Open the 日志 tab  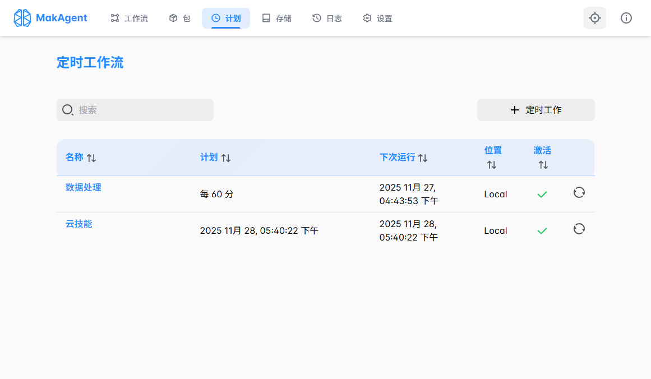[x=327, y=19]
